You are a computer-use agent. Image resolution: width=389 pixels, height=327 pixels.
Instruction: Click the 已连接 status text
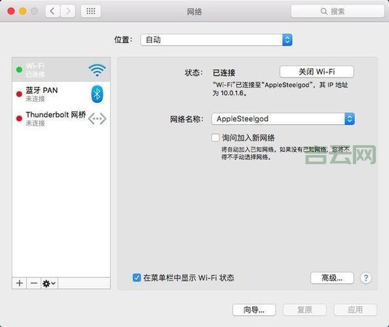(x=224, y=73)
